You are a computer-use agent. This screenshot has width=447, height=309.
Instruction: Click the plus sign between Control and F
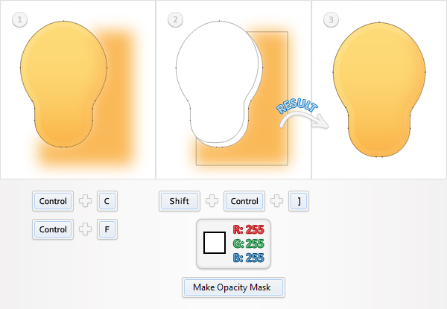[x=85, y=229]
